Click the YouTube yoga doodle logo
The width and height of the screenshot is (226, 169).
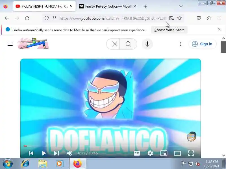coord(33,43)
